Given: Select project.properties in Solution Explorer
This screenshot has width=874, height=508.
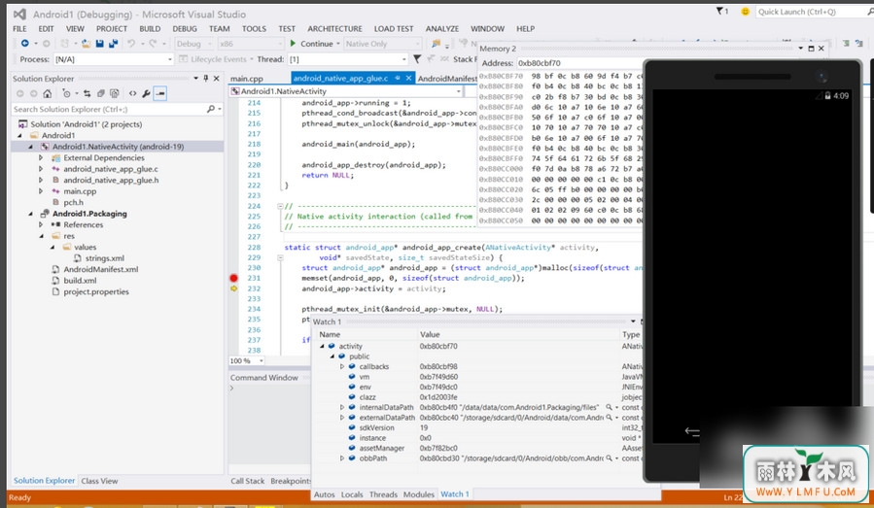Looking at the screenshot, I should click(x=96, y=291).
